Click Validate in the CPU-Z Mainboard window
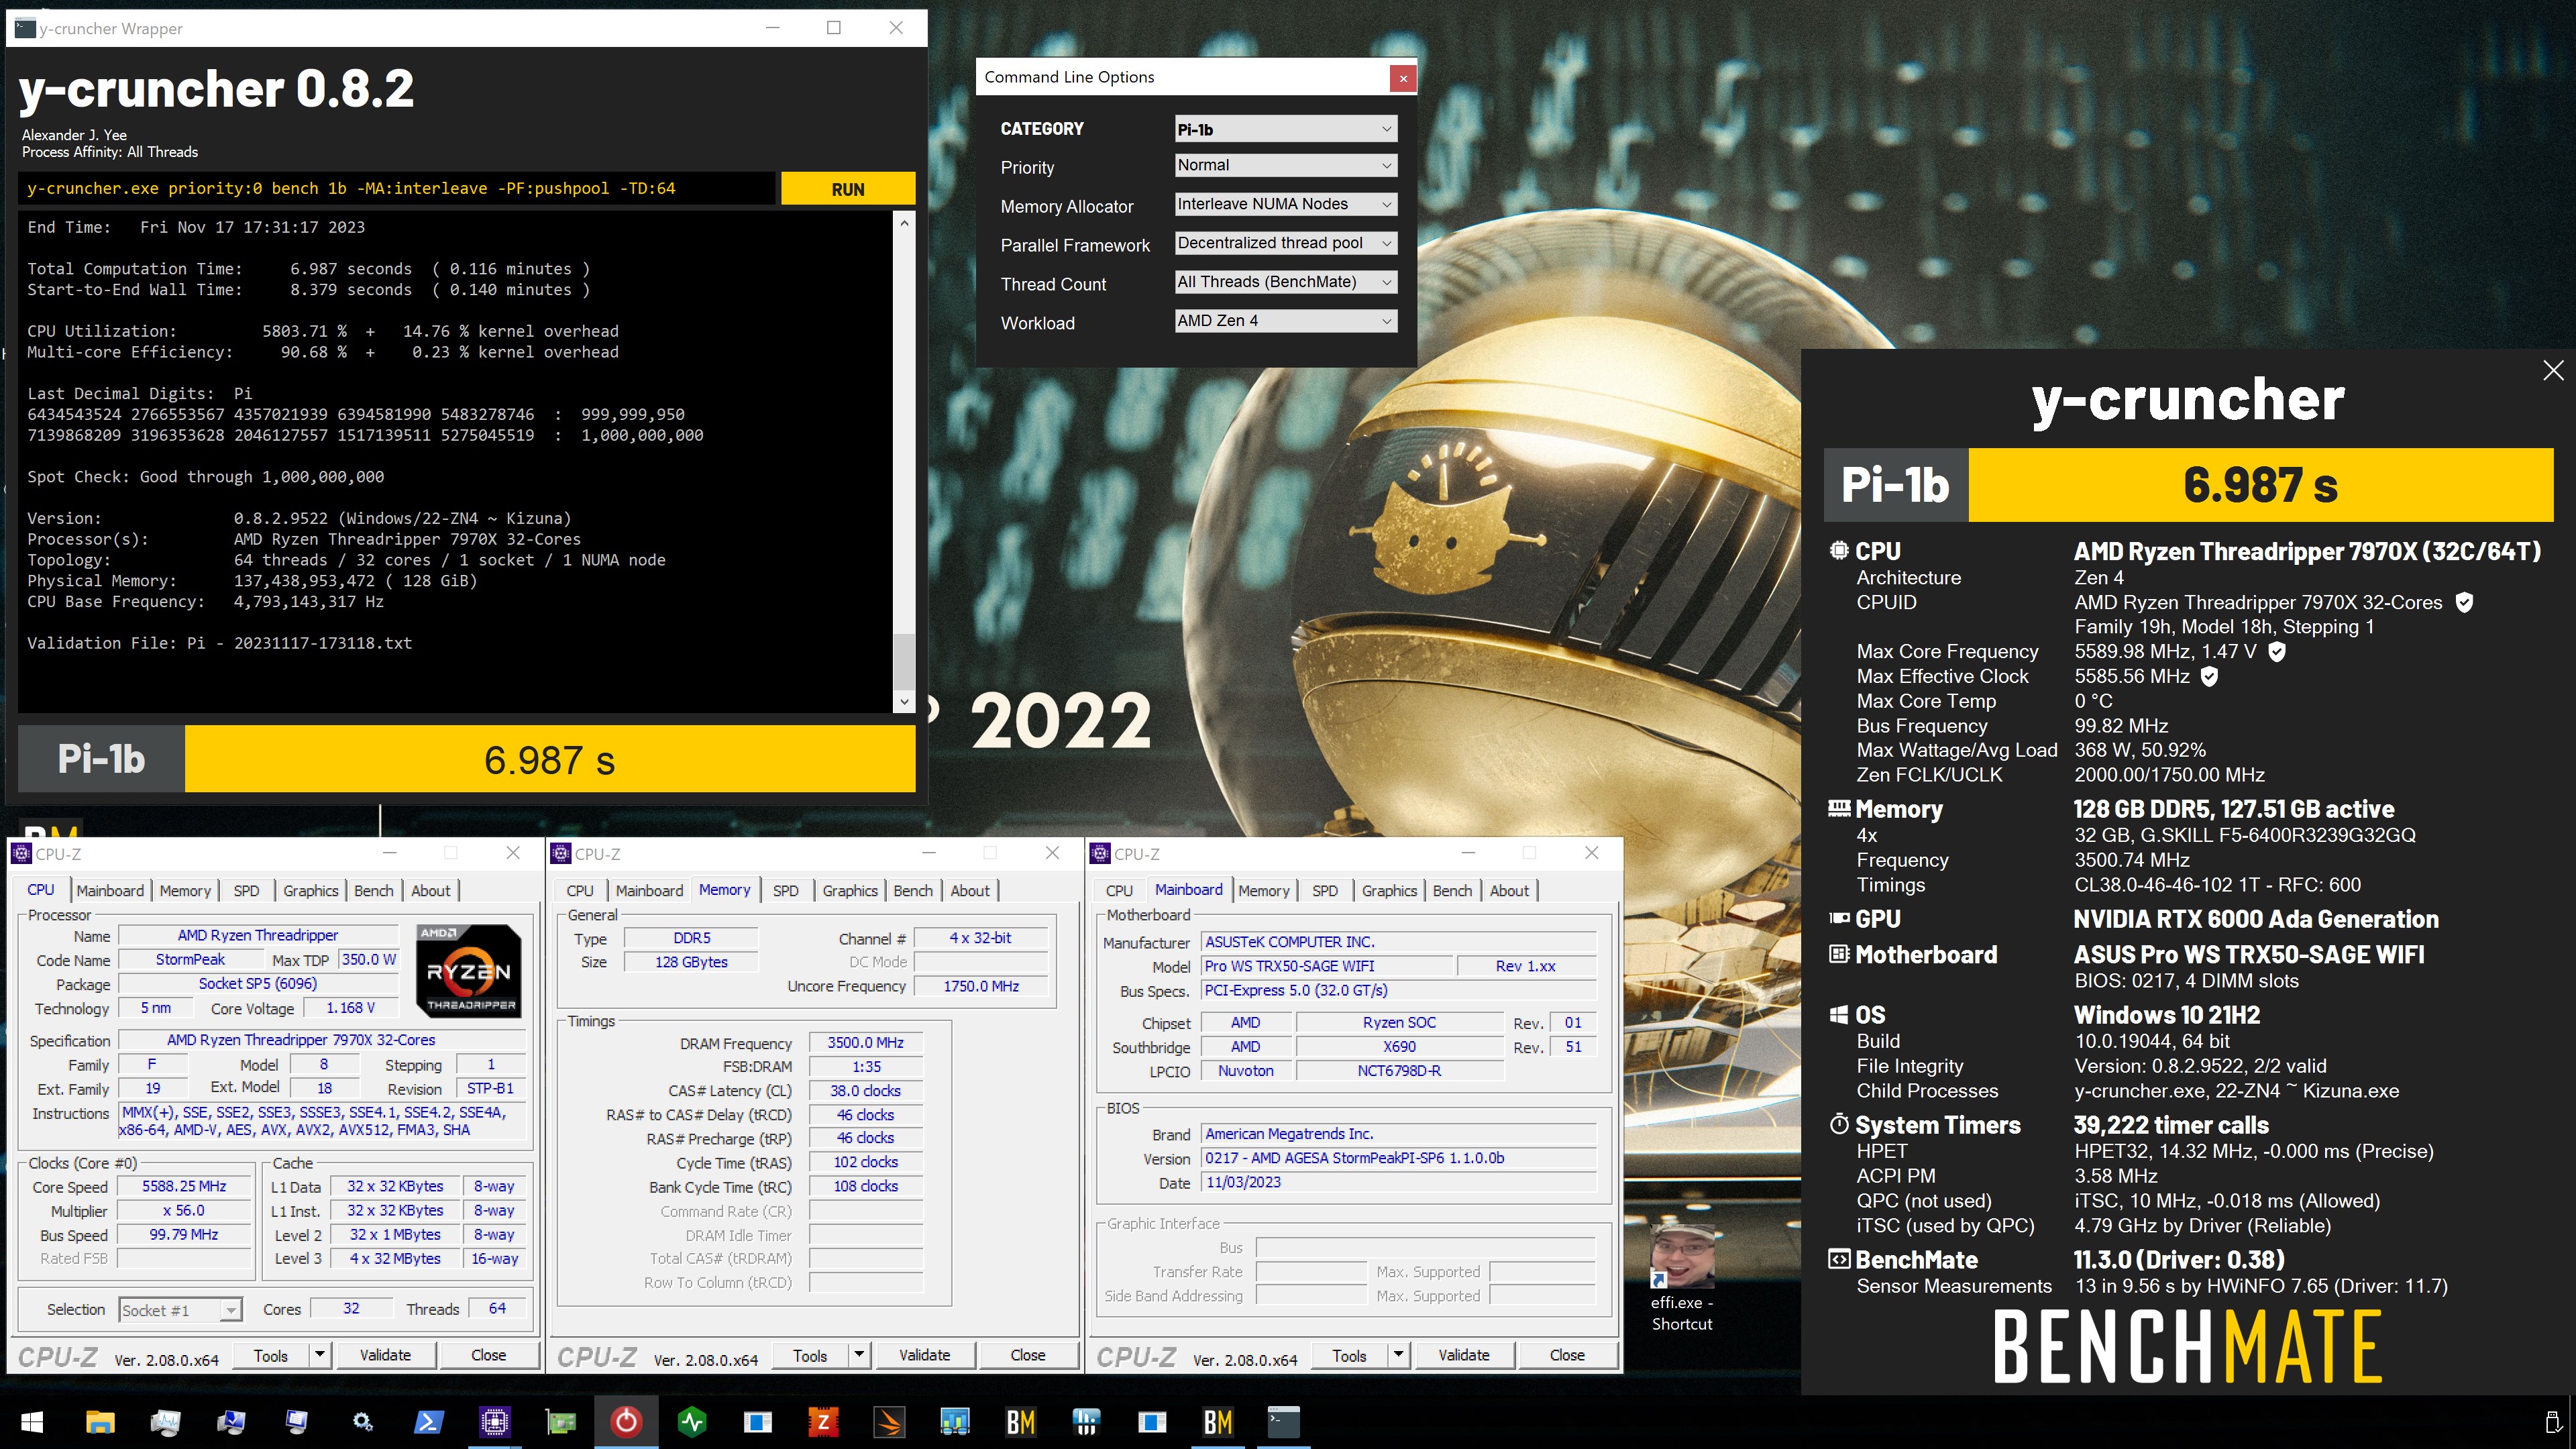Screen dimensions: 2576x1449 click(x=1464, y=1355)
